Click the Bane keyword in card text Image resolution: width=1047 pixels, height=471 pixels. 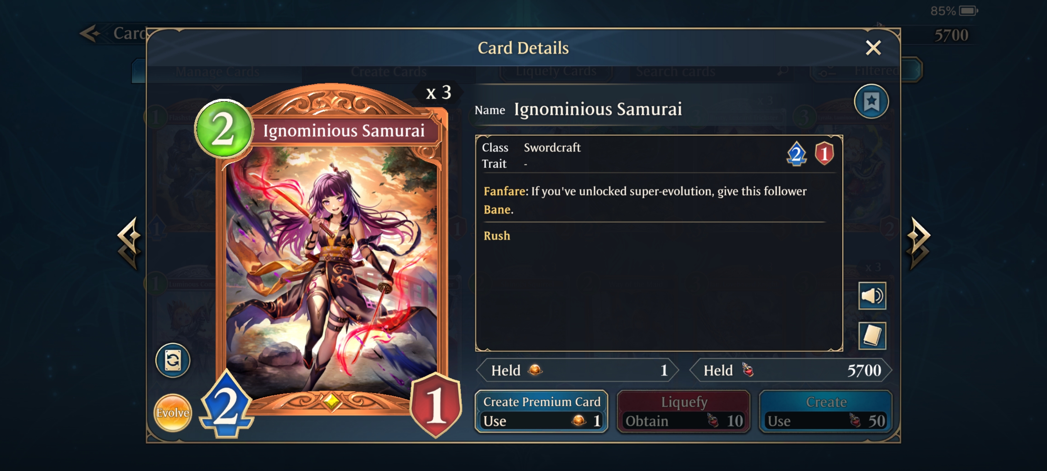pyautogui.click(x=497, y=209)
